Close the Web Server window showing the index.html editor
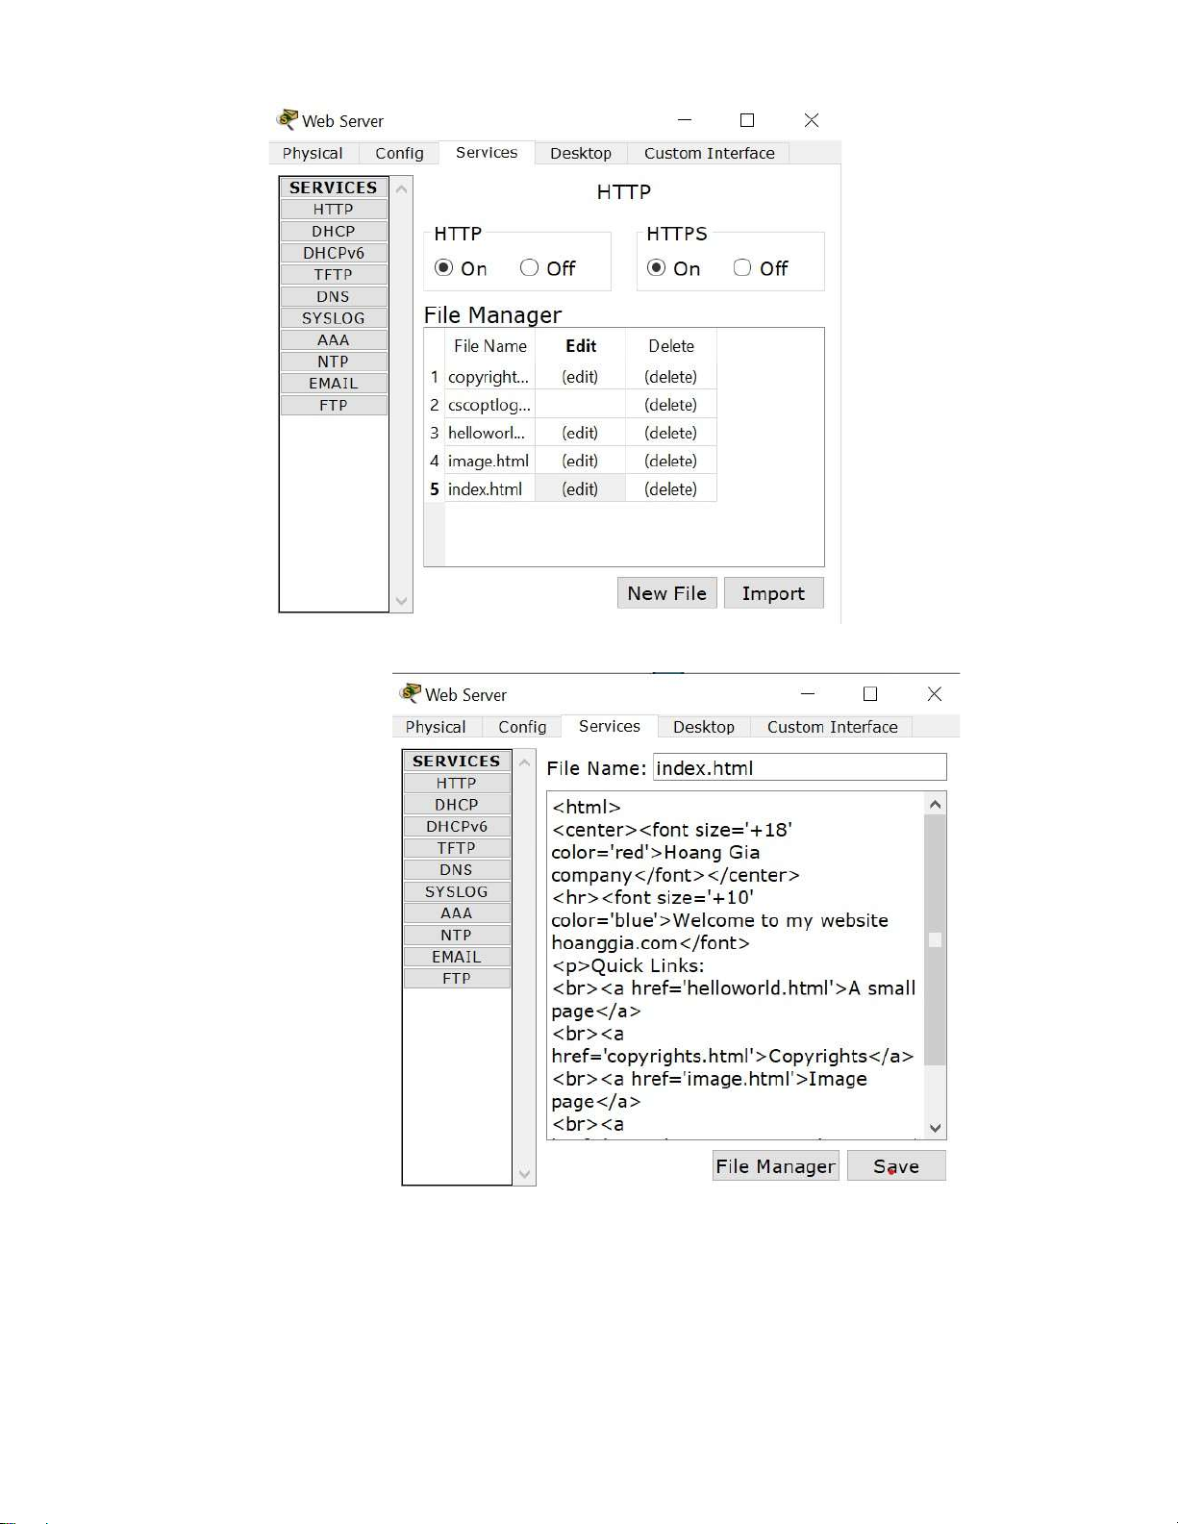Screen dimensions: 1178x1524 pos(934,694)
